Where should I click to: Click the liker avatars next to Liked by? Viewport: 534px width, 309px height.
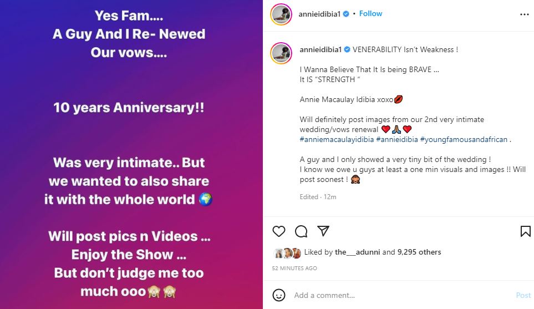(x=287, y=252)
